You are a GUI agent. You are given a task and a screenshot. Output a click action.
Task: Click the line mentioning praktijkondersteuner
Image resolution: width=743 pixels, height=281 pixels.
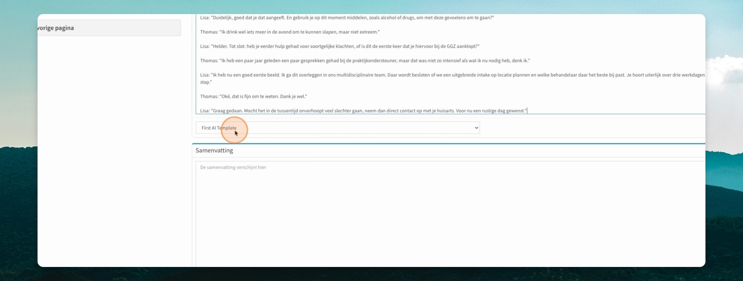click(365, 61)
